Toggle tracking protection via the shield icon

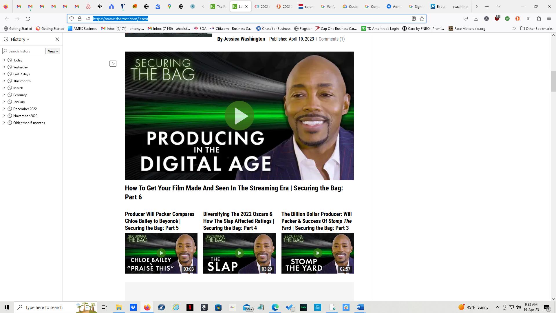tap(71, 19)
